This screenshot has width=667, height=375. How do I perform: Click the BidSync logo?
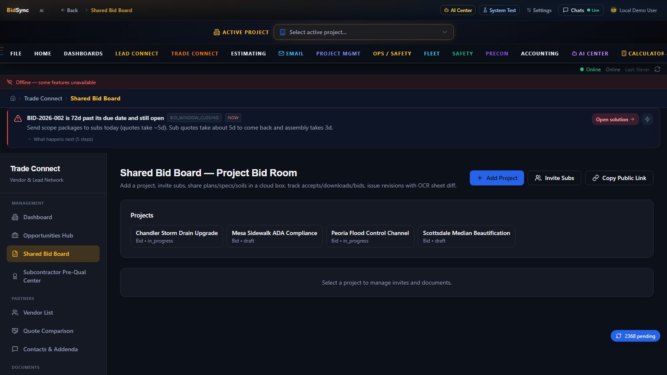click(18, 10)
